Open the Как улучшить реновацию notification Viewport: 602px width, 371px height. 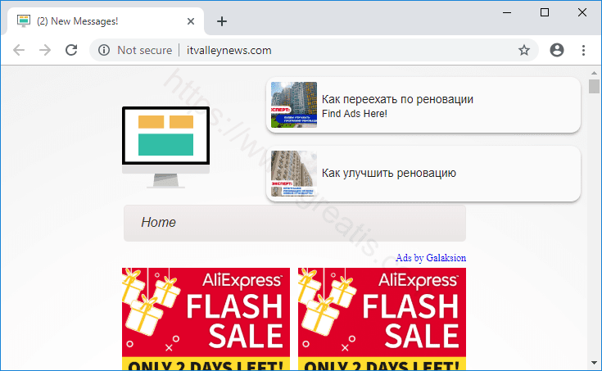click(x=423, y=174)
